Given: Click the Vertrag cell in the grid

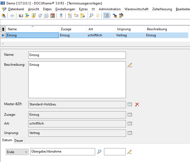Looking at the screenshot, I should coord(130,35).
